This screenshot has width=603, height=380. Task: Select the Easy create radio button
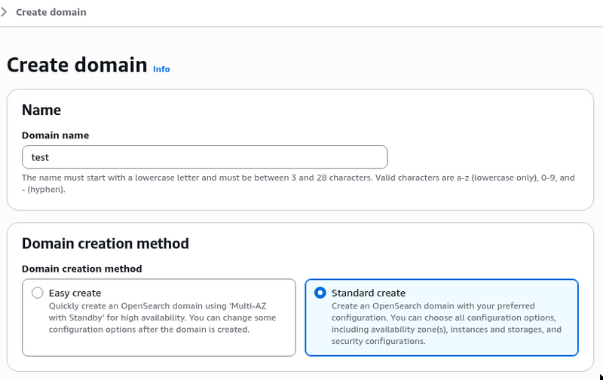tap(38, 293)
